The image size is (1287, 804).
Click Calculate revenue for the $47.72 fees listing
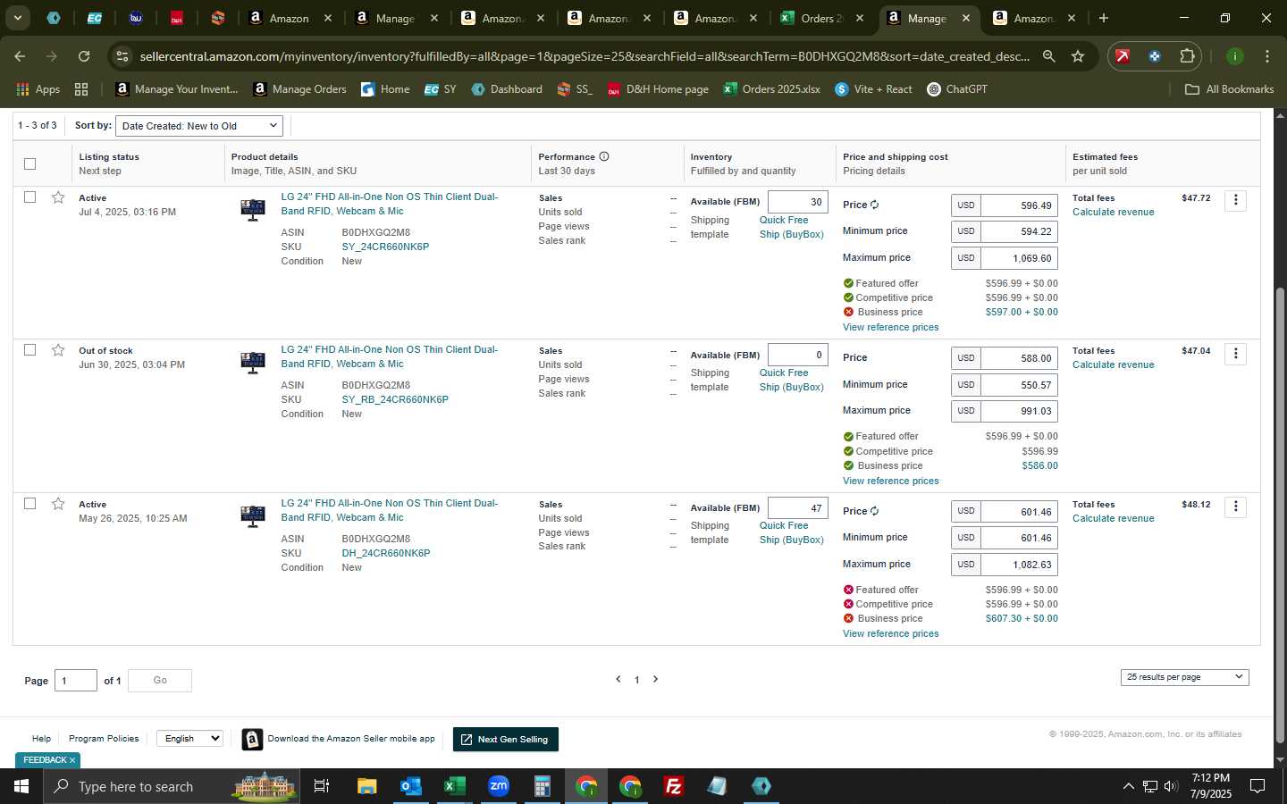pyautogui.click(x=1113, y=213)
